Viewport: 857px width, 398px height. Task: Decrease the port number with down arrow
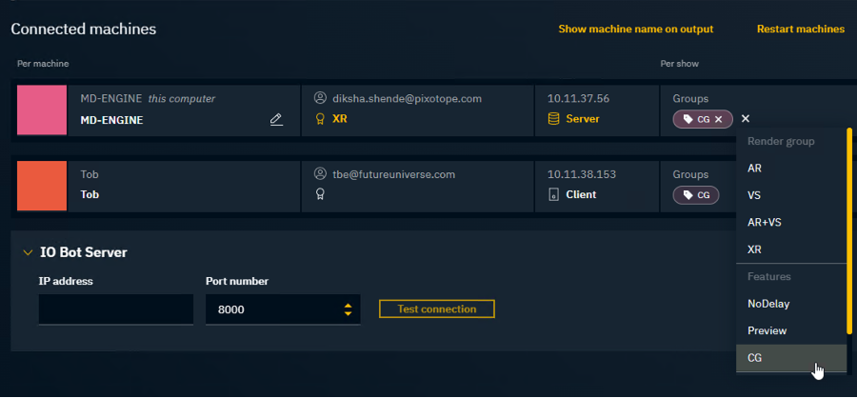pos(349,314)
